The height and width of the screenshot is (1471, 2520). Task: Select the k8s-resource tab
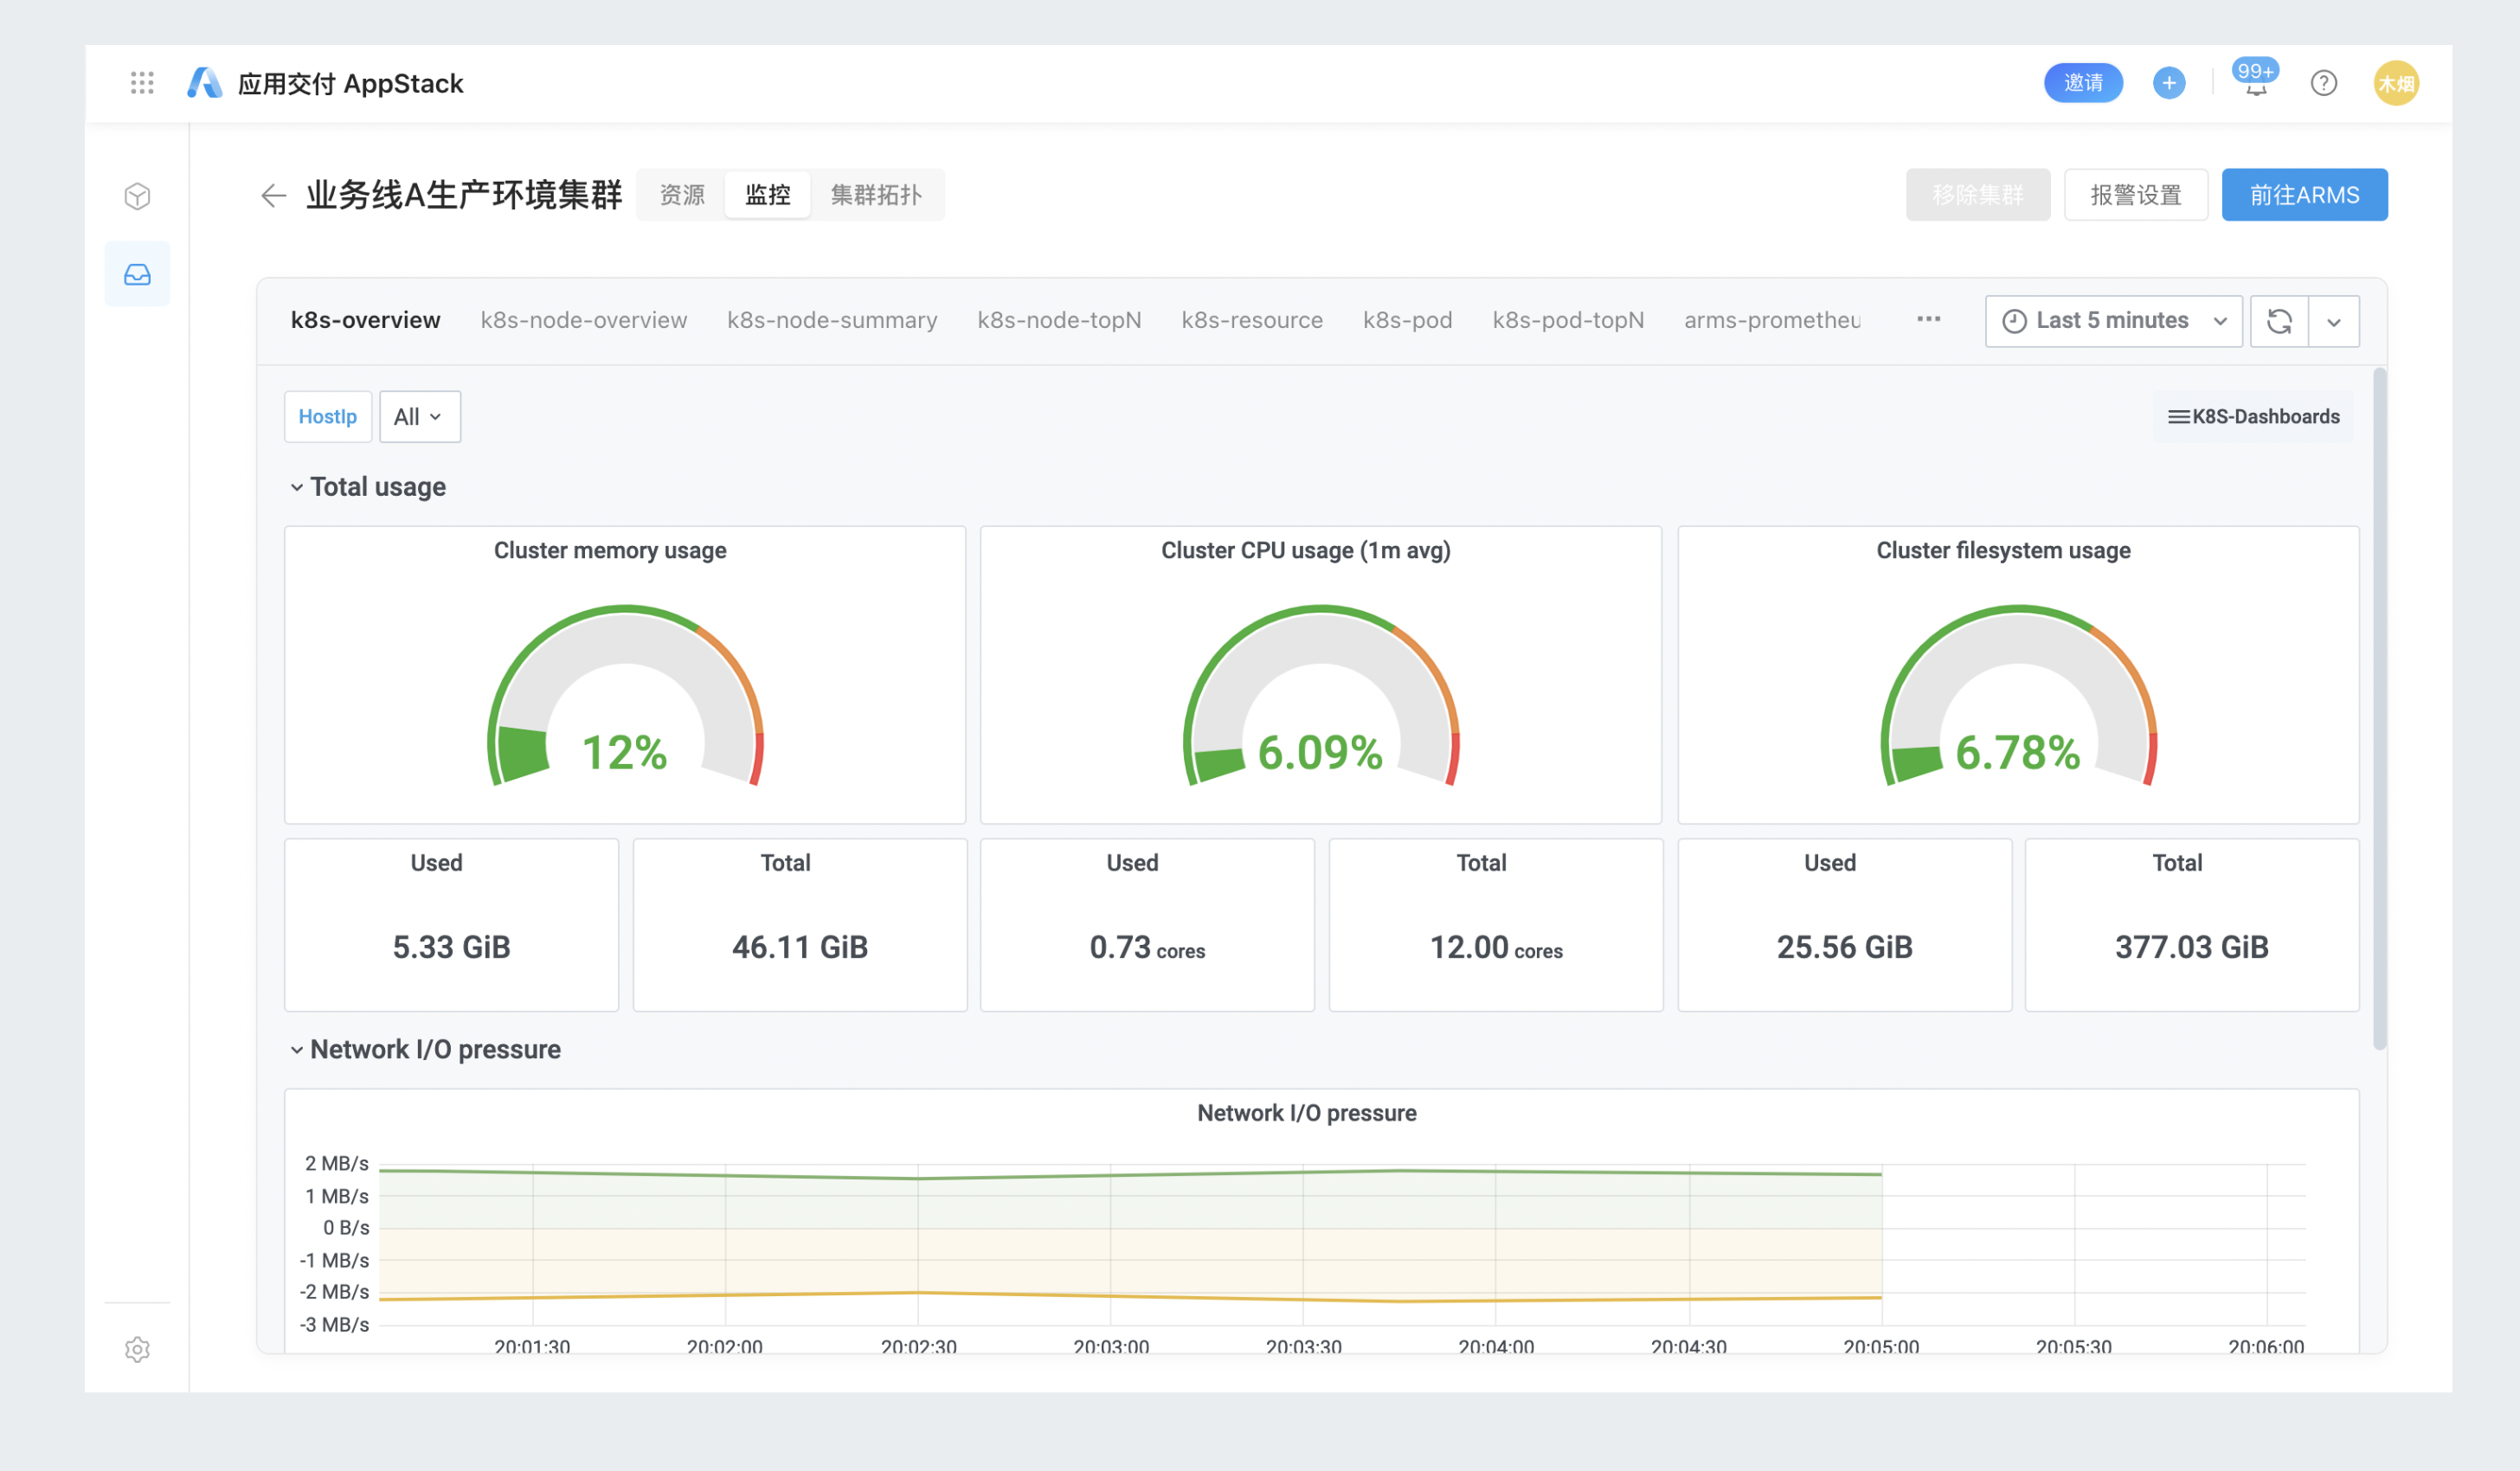click(x=1252, y=320)
